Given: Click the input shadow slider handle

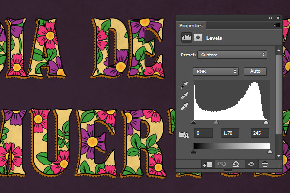Looking at the screenshot, I should 193,122.
